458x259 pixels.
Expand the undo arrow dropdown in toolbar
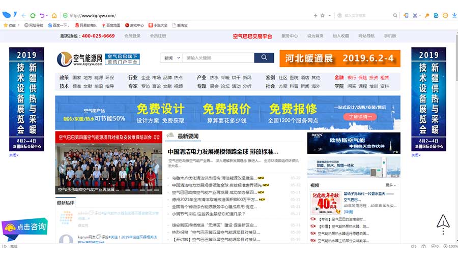point(47,16)
